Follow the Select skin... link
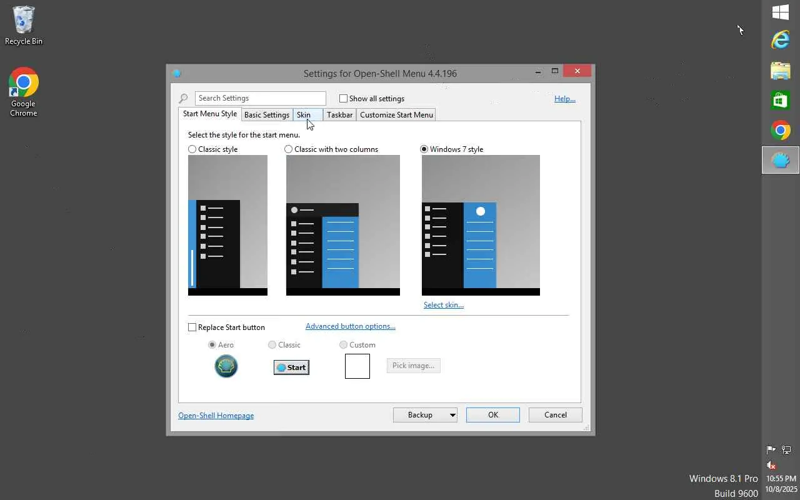 coord(444,305)
